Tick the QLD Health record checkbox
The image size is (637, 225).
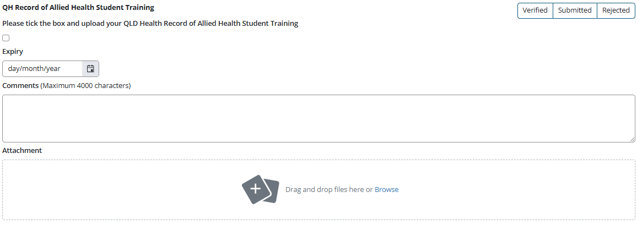6,38
